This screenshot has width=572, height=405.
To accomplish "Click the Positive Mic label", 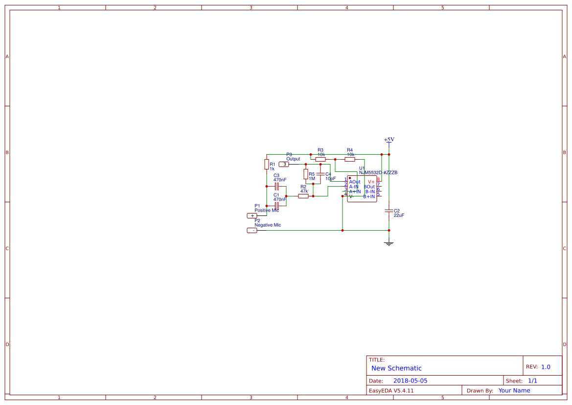I will point(267,211).
